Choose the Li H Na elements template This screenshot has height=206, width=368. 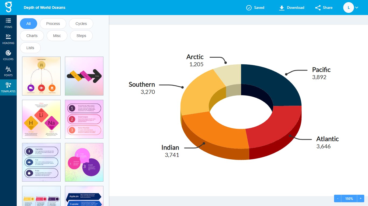pyautogui.click(x=41, y=119)
